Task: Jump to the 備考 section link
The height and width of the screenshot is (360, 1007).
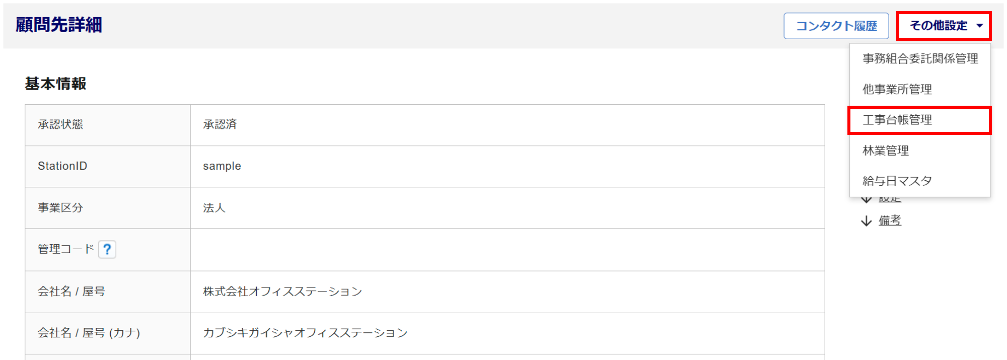Action: tap(890, 221)
